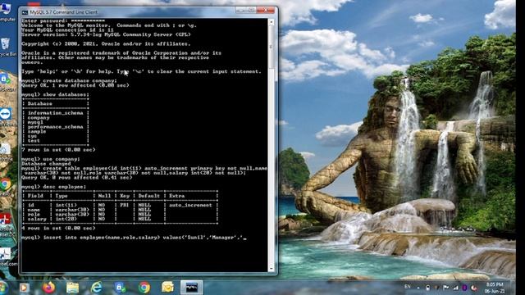Click the 'salary' field row in the desc table
525x295 pixels.
coord(120,219)
